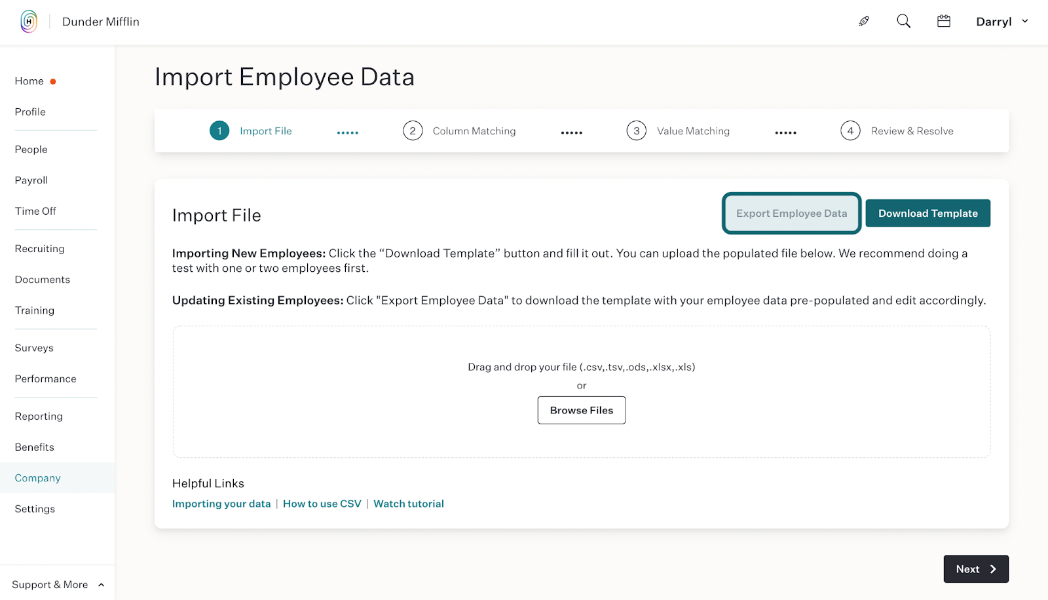The image size is (1048, 600).
Task: Open How to use CSV link
Action: click(322, 504)
